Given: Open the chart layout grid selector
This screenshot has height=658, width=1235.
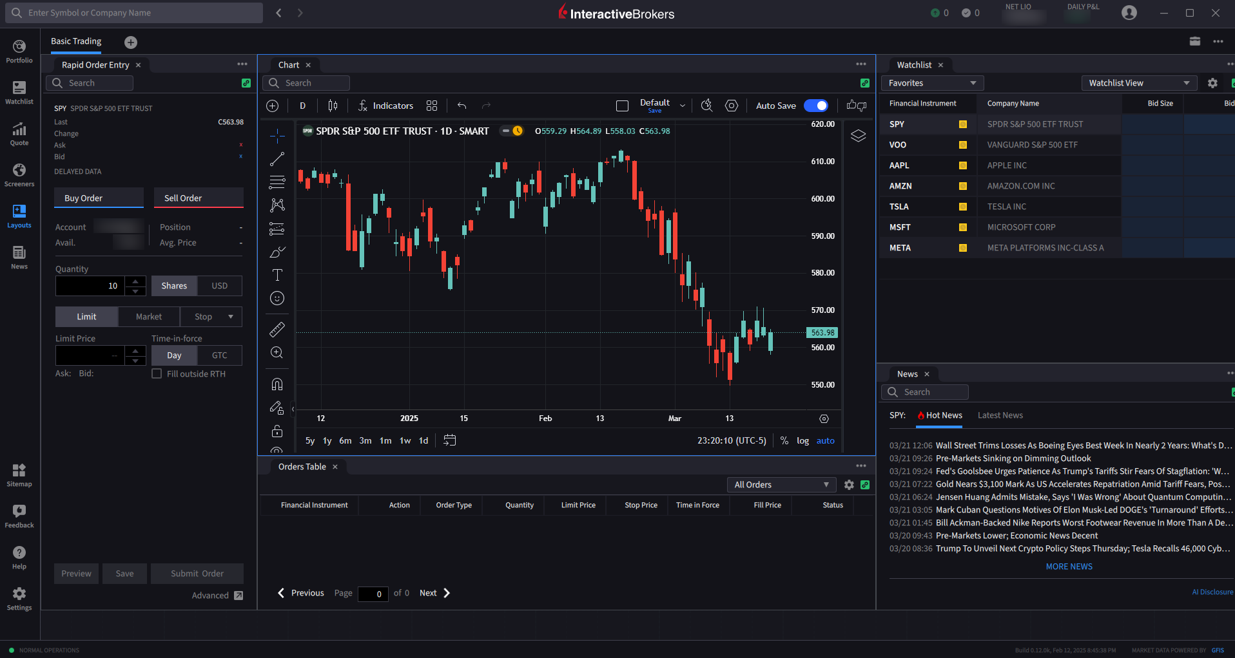Looking at the screenshot, I should coord(432,106).
